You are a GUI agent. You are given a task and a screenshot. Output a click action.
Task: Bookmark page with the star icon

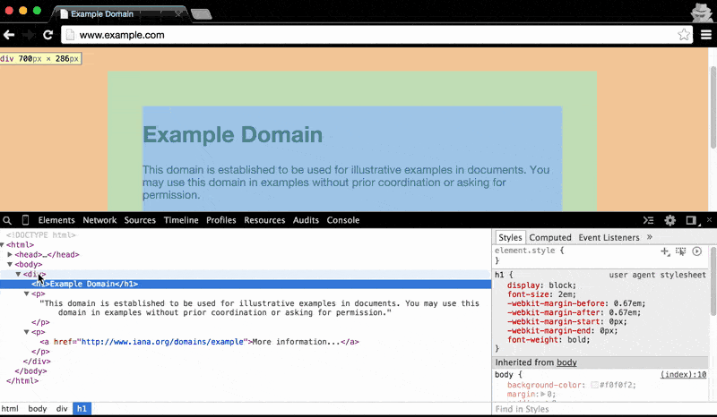(x=684, y=35)
